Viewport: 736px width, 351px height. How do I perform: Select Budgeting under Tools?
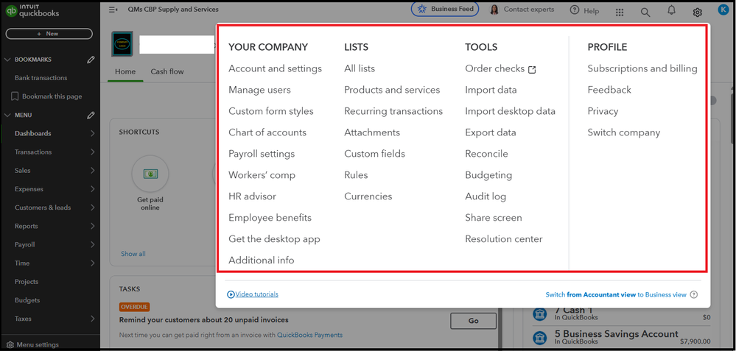point(488,175)
